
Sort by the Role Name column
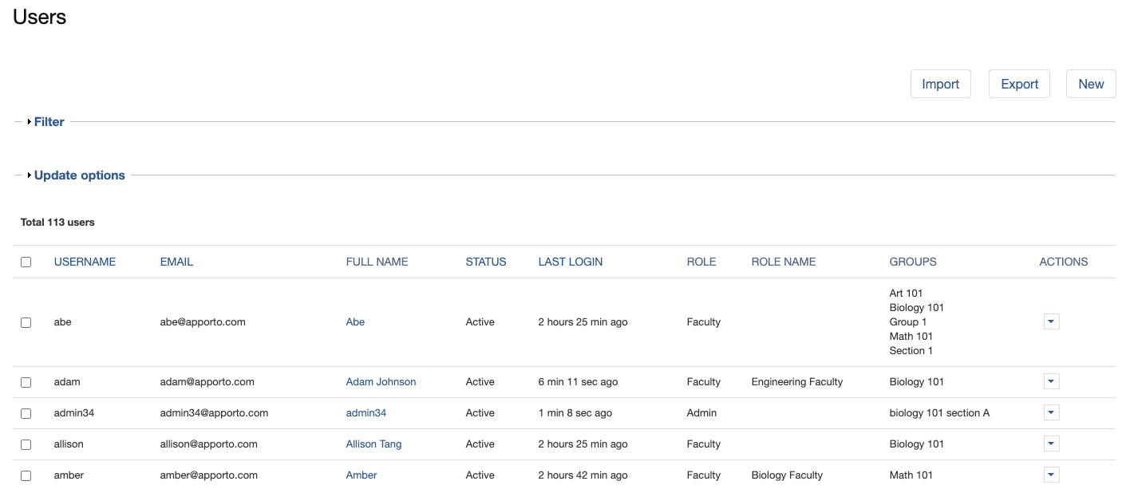[784, 262]
